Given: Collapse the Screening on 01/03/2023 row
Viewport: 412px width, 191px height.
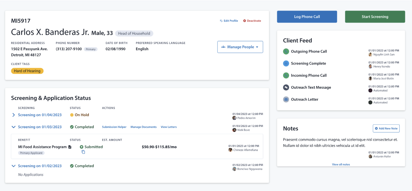Looking at the screenshot, I should (13, 127).
